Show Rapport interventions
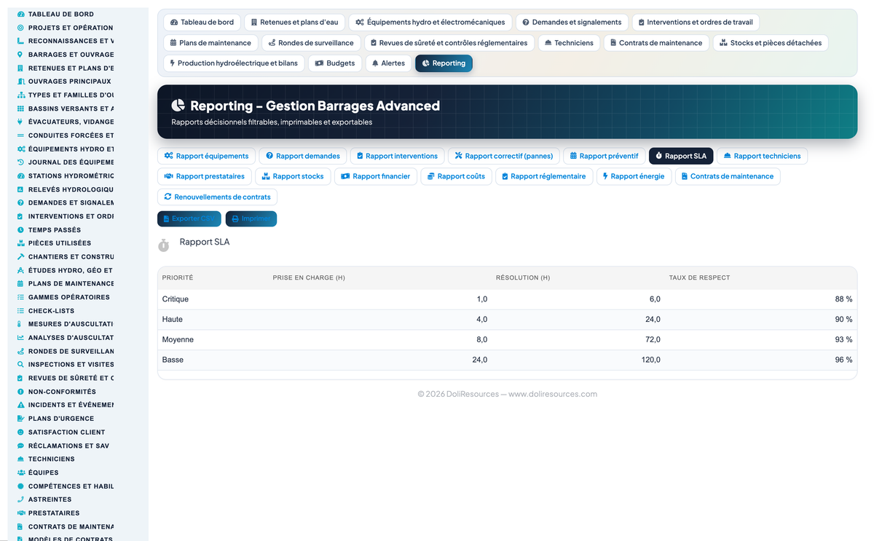Image resolution: width=874 pixels, height=541 pixels. click(397, 156)
